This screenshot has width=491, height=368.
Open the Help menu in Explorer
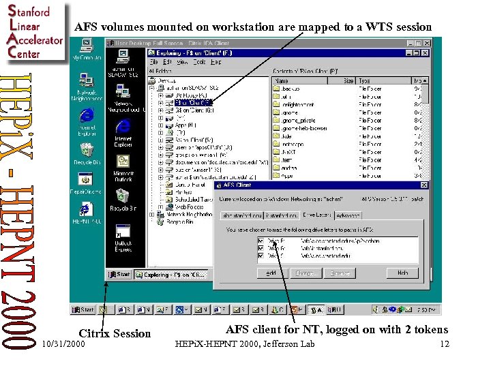[x=215, y=62]
